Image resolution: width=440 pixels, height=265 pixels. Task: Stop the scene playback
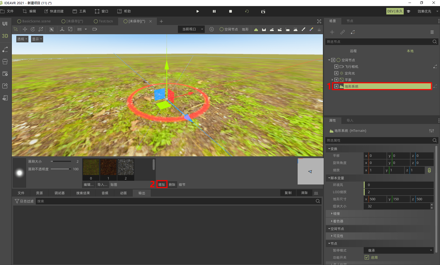[x=231, y=11]
